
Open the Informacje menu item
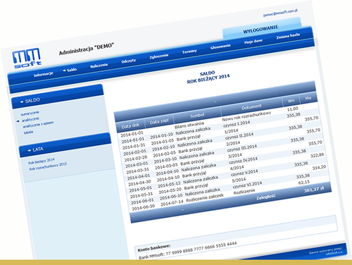point(44,74)
